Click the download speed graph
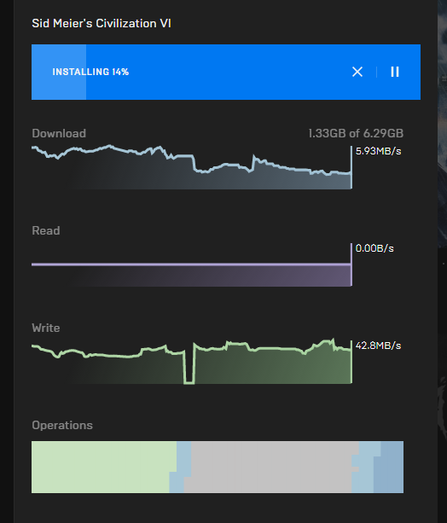The height and width of the screenshot is (523, 447). click(x=192, y=167)
